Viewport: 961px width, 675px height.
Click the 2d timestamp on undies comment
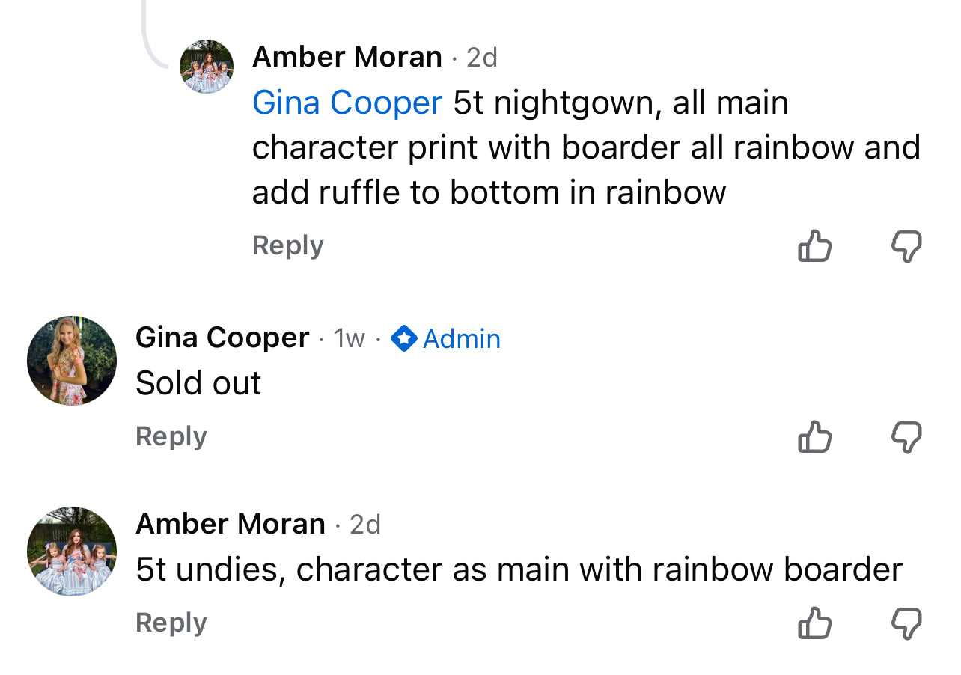365,525
